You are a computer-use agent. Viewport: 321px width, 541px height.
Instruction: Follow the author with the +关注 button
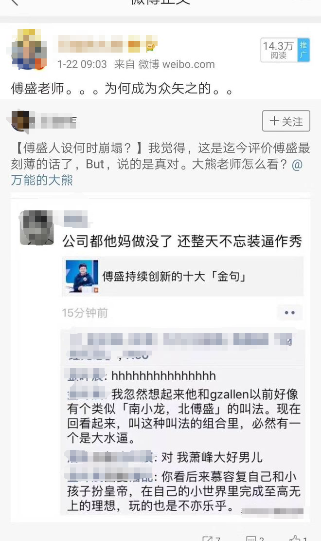(x=286, y=121)
